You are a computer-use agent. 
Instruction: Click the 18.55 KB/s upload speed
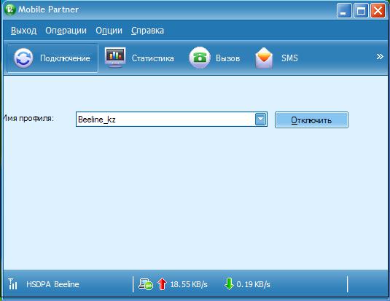click(x=189, y=284)
